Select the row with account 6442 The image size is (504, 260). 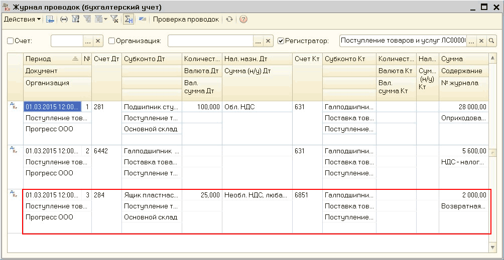coord(106,151)
